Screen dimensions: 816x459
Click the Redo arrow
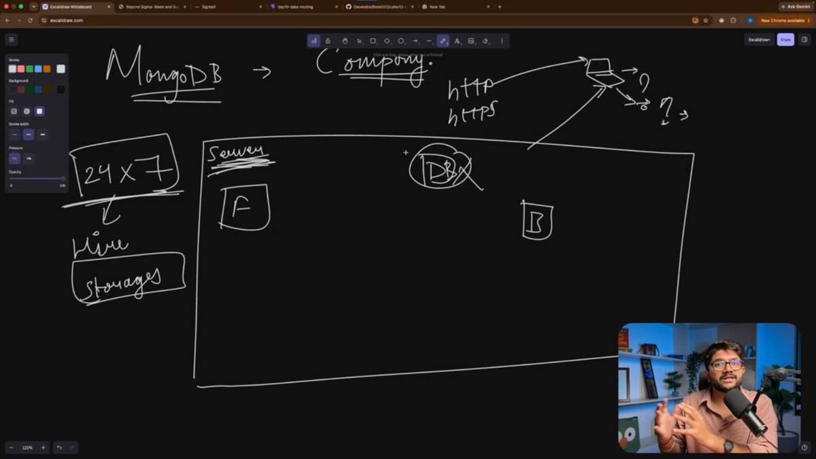71,447
